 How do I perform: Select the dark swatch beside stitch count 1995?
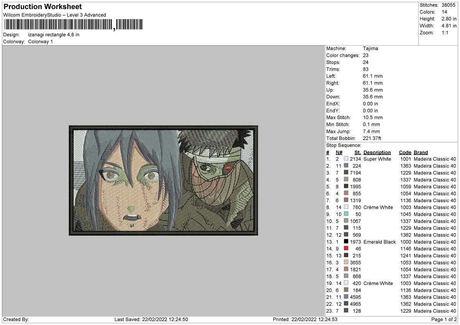click(x=346, y=187)
